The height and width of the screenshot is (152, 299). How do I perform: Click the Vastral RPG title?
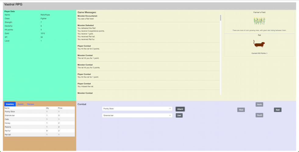[13, 5]
